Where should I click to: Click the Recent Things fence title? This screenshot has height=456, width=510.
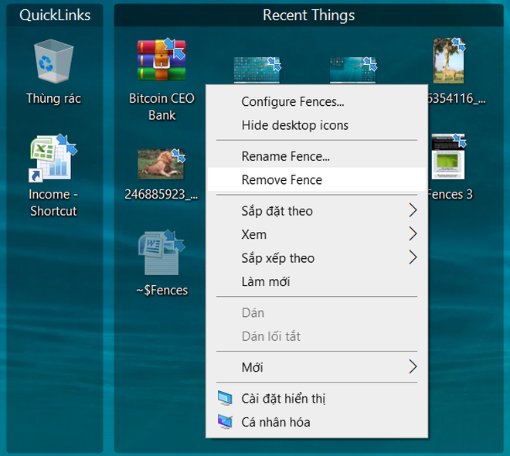click(308, 15)
